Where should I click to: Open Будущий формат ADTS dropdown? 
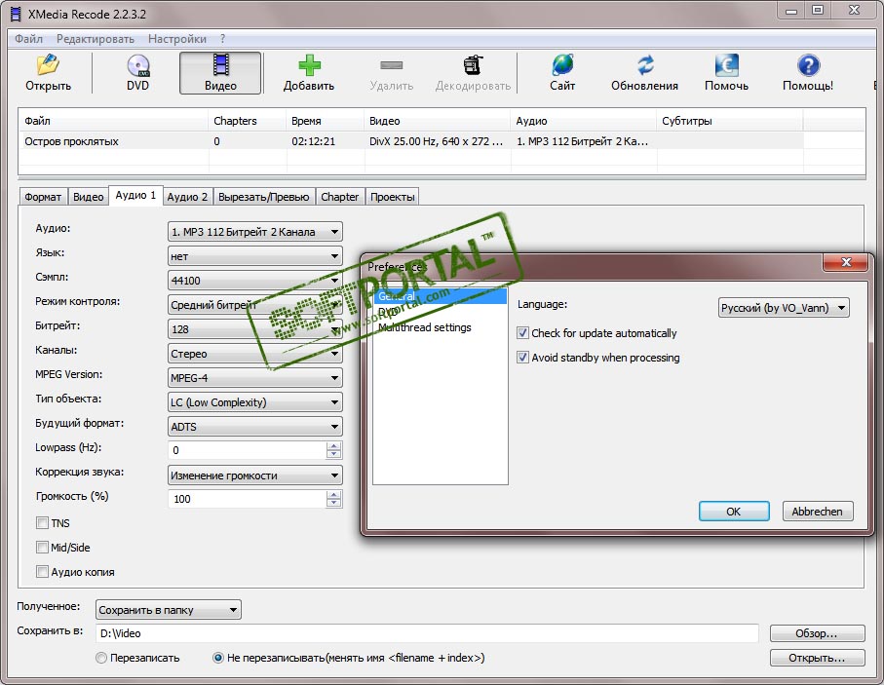[254, 426]
